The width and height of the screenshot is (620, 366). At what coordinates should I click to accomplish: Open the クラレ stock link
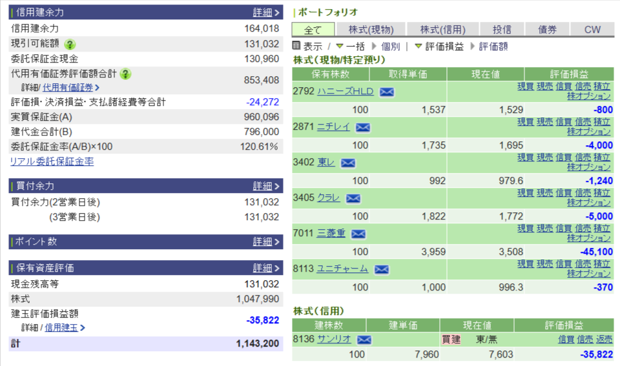pyautogui.click(x=328, y=198)
